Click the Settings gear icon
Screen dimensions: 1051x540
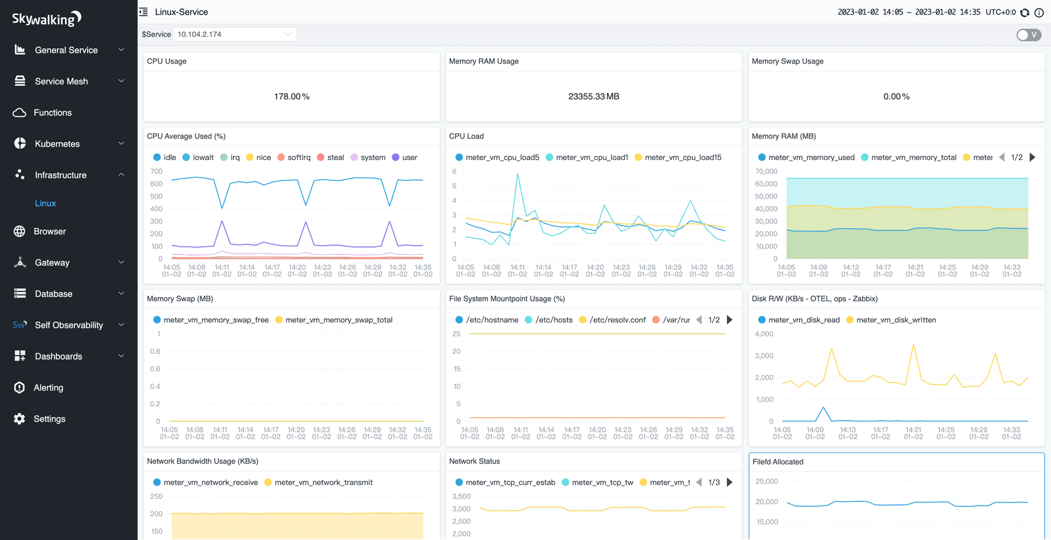click(19, 419)
